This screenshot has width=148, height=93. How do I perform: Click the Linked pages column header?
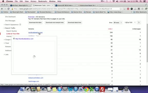tap(136, 29)
